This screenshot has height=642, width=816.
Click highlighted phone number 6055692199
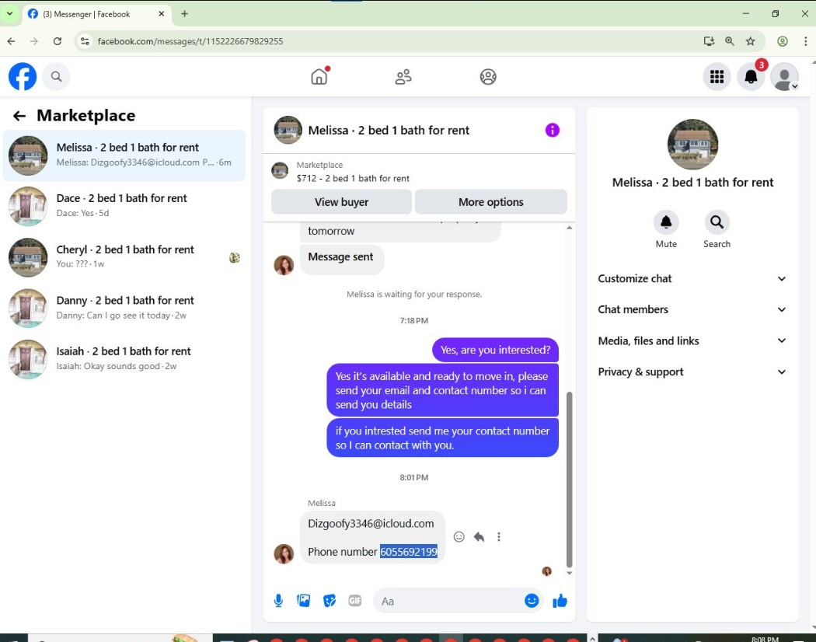(409, 551)
